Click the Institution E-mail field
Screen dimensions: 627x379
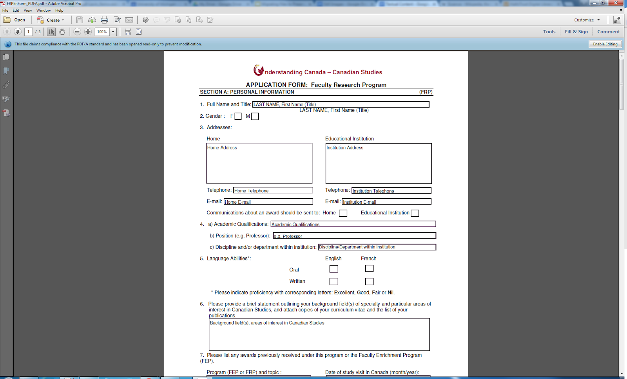tap(387, 202)
